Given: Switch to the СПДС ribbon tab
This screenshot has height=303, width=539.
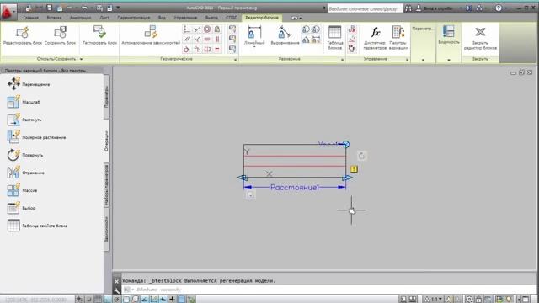Looking at the screenshot, I should [x=232, y=18].
